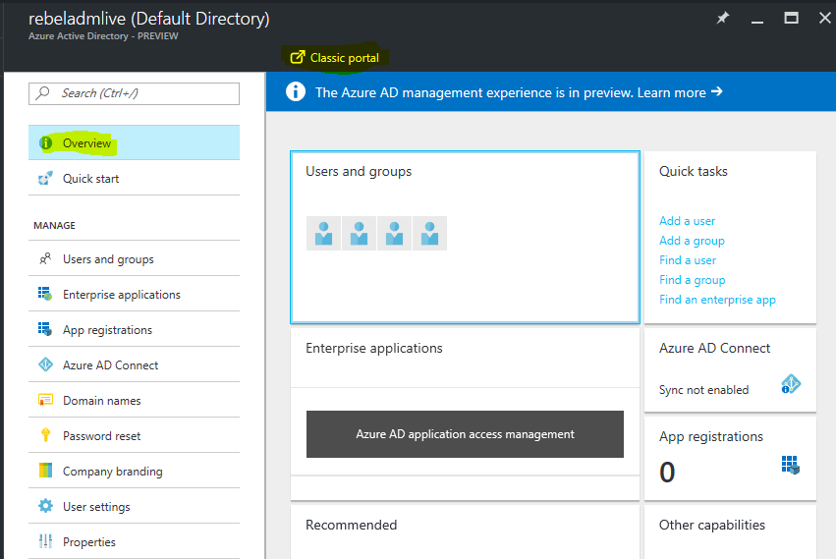Click the third user avatar in Users and groups
This screenshot has width=836, height=559.
394,234
